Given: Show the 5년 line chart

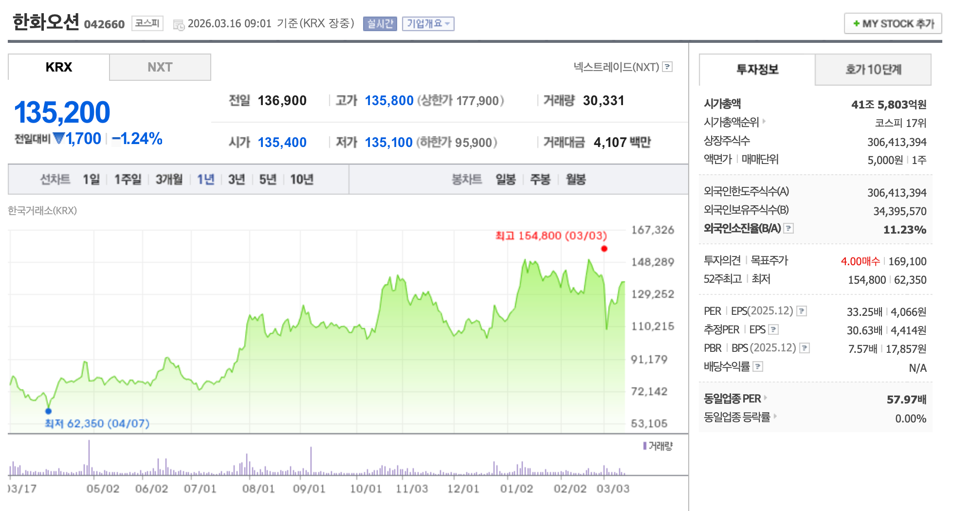Looking at the screenshot, I should 268,180.
